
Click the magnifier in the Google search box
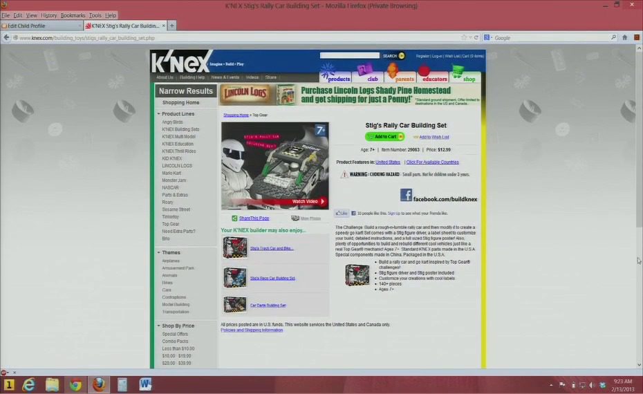point(613,37)
